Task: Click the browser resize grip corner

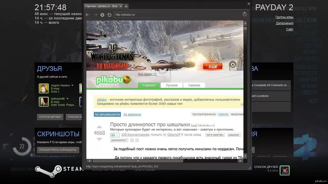Action: pos(250,168)
